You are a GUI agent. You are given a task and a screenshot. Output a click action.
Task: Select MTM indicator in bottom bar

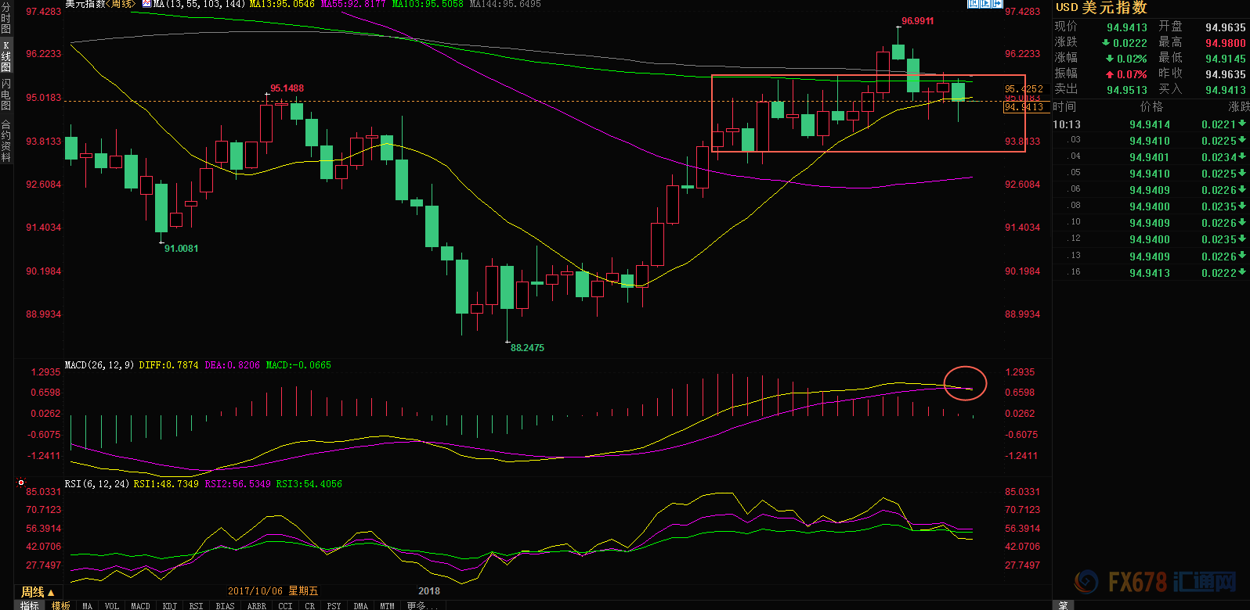[x=388, y=605]
